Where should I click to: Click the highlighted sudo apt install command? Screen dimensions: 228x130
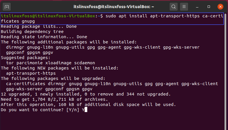pos(112,19)
